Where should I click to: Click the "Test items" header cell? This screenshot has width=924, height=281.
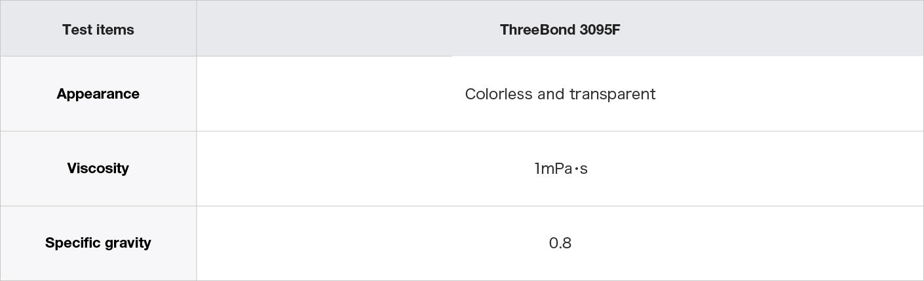pyautogui.click(x=98, y=29)
